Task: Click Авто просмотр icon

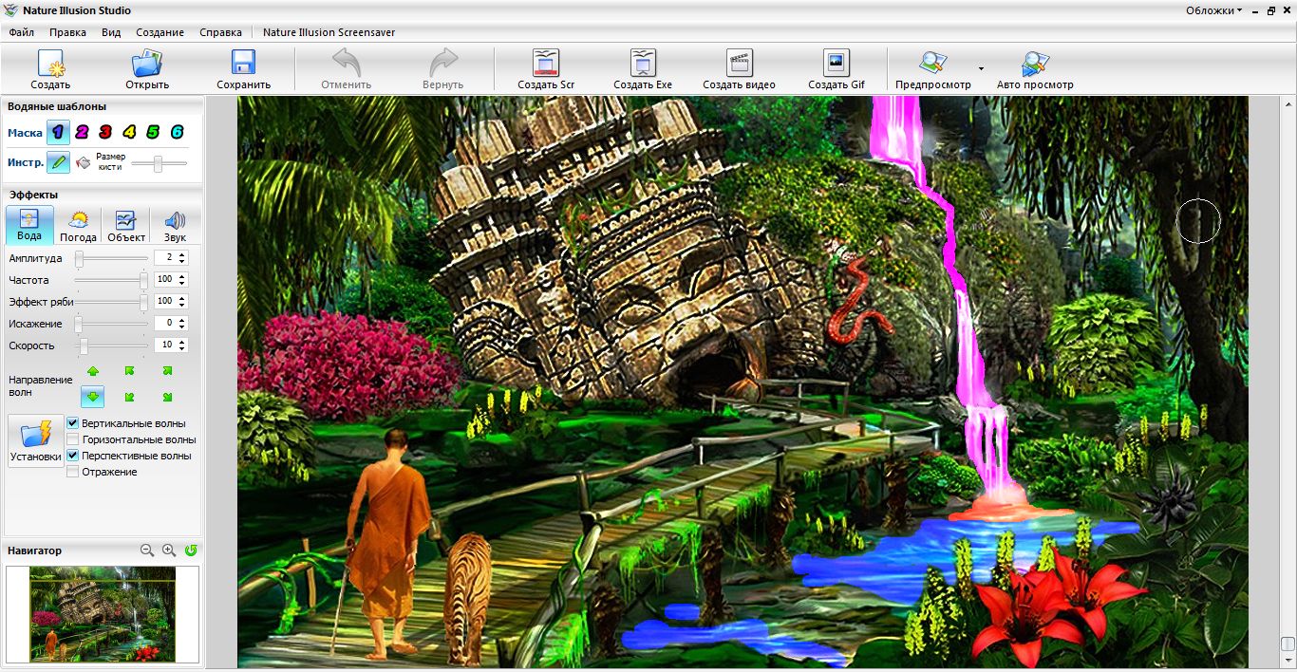Action: pyautogui.click(x=1035, y=63)
